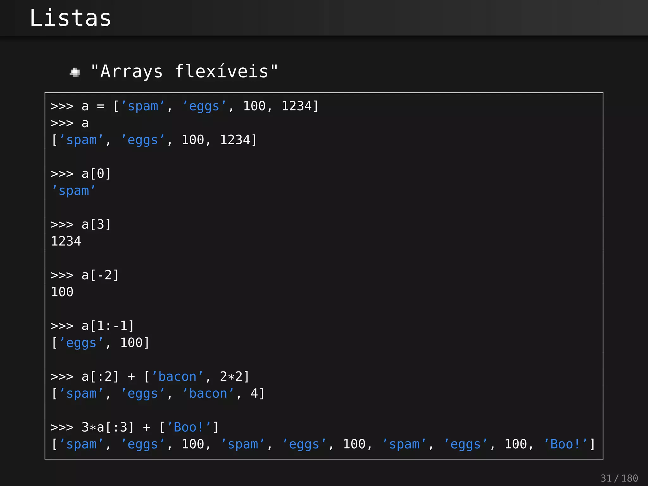Screen dimensions: 648x486
Task: Click the bullet marker before "Arrays flexíveis"
Action: point(75,72)
